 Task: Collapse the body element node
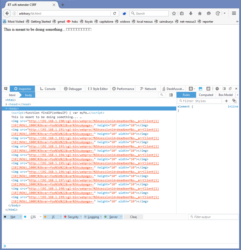[x=6, y=108]
